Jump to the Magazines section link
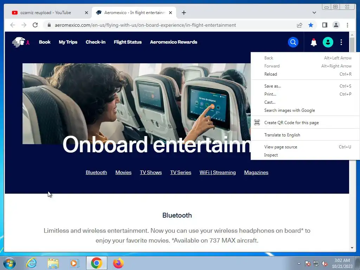Viewport: 360px width, 270px height. [x=256, y=172]
